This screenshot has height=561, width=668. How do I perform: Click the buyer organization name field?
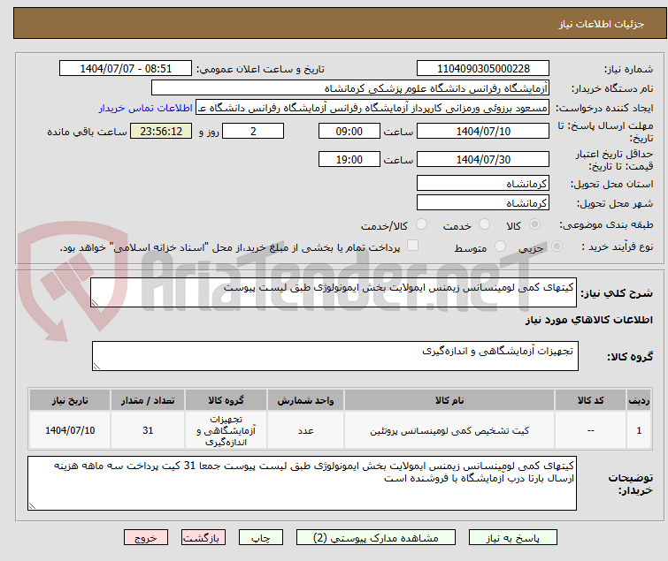350,88
